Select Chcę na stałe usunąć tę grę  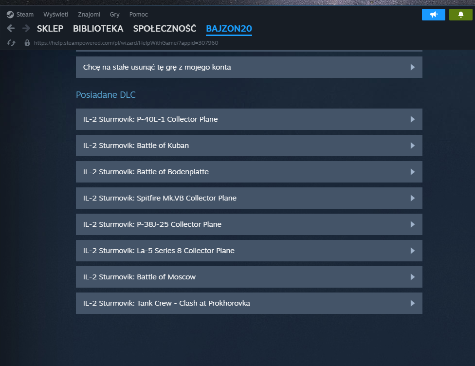click(249, 67)
